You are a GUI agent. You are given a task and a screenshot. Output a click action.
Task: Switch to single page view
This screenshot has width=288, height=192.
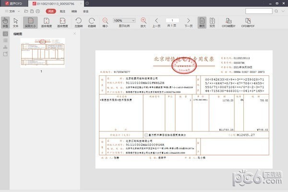coord(202,23)
